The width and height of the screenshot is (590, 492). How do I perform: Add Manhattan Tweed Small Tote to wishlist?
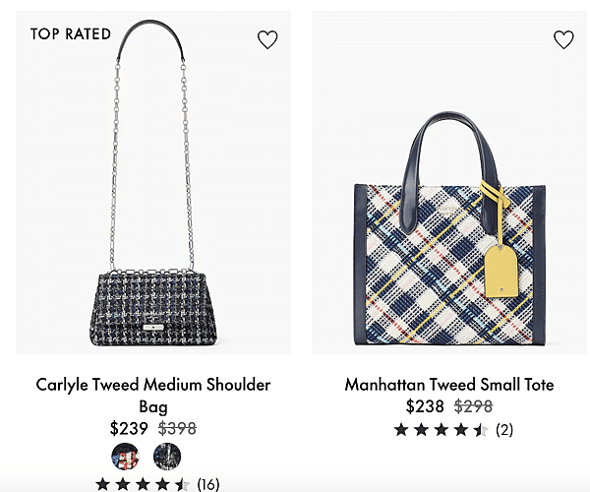563,39
